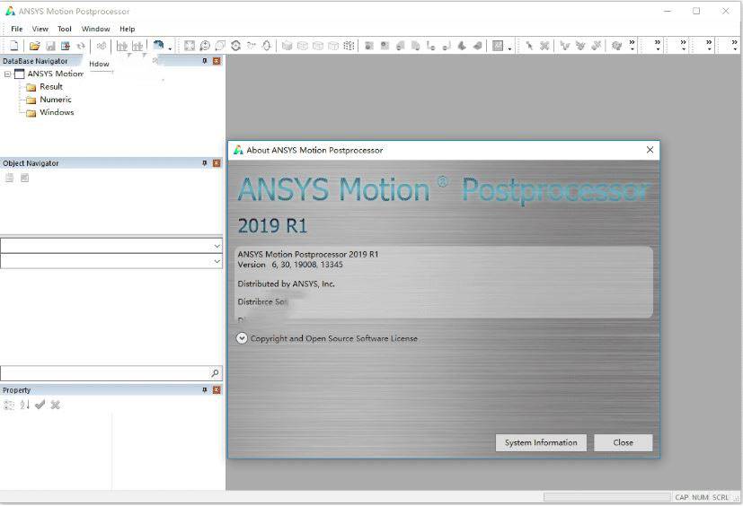Click the dotted grid toolbar icon
This screenshot has width=743, height=506.
tap(349, 46)
